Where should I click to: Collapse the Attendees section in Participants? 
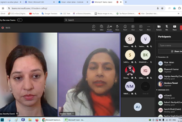157,89
